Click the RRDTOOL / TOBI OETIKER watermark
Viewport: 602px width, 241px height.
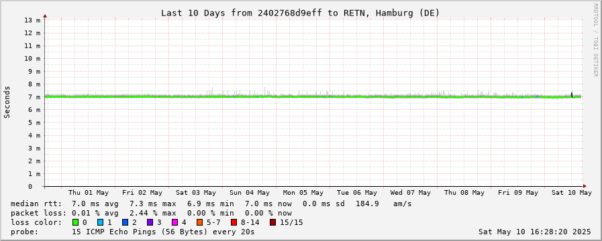coord(595,39)
